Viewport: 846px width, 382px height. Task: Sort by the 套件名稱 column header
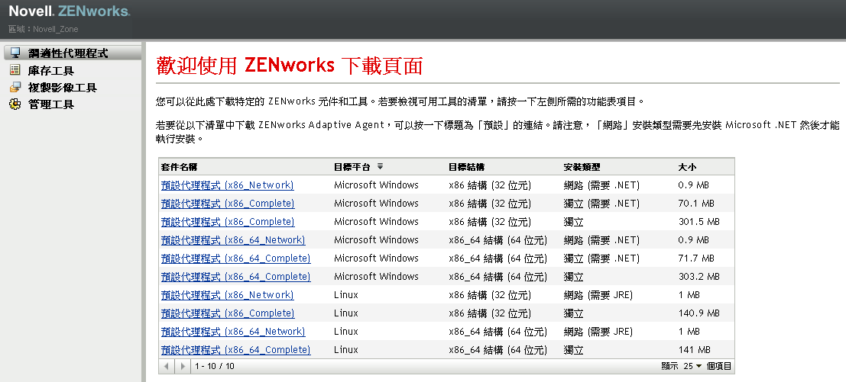pyautogui.click(x=179, y=167)
